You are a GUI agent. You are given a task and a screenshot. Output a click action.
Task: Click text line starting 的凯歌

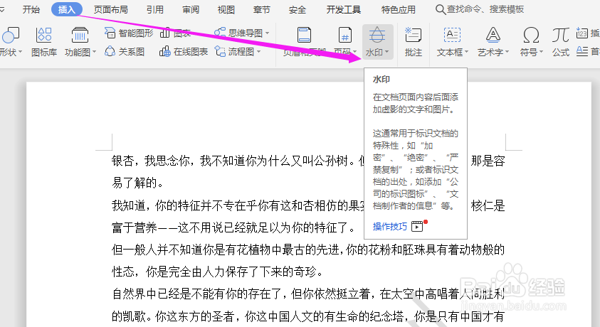pyautogui.click(x=308, y=316)
